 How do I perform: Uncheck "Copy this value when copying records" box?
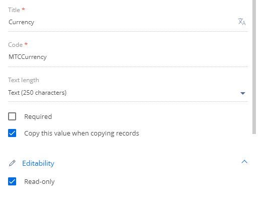(12, 133)
